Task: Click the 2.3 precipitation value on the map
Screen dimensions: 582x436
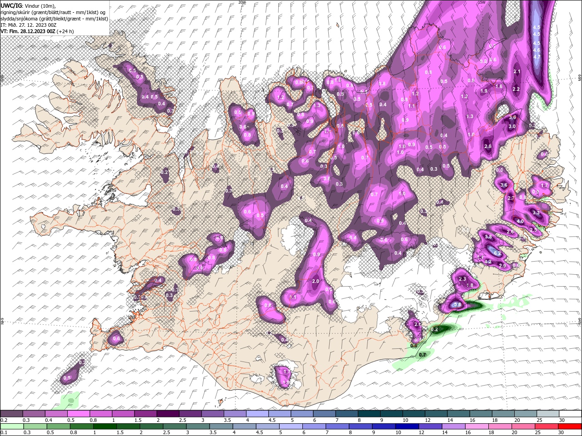Action: tap(463, 278)
